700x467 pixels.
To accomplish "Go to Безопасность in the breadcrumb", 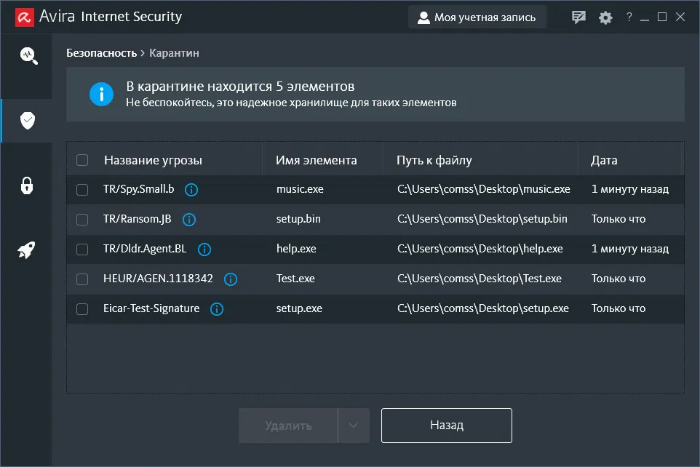I will 101,53.
